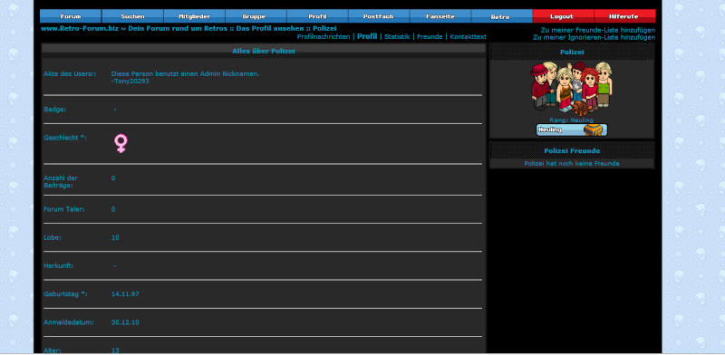Click the red Logout button
Viewport: 725px width, 355px height.
(563, 16)
